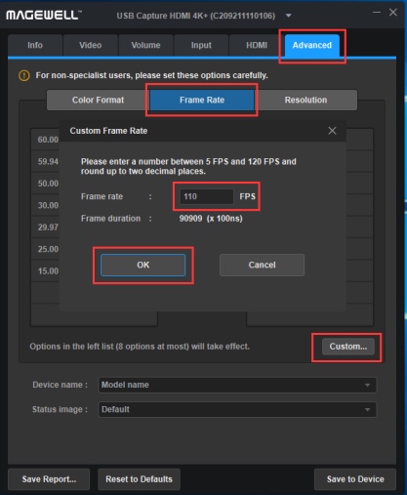This screenshot has width=407, height=495.
Task: Click the warning exclamation icon
Action: click(x=24, y=75)
